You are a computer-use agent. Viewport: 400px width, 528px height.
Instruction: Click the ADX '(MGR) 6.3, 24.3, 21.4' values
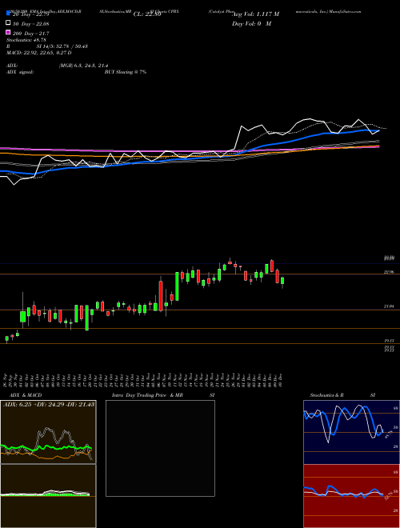(x=83, y=66)
